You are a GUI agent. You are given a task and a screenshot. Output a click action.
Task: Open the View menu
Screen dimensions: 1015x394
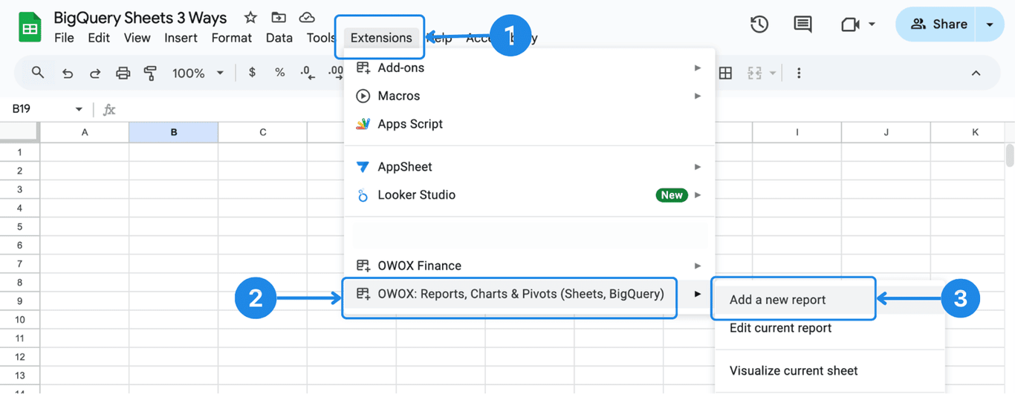pos(137,38)
